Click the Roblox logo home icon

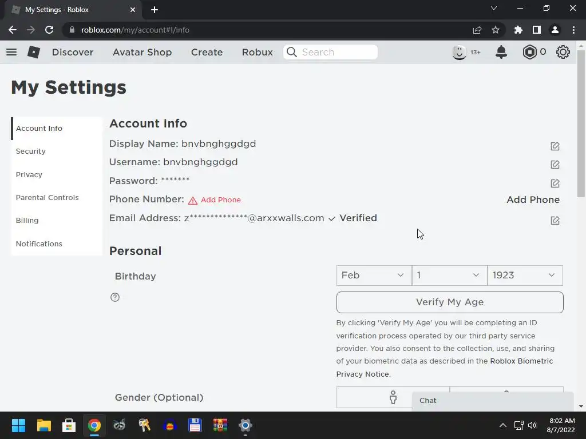[x=34, y=52]
